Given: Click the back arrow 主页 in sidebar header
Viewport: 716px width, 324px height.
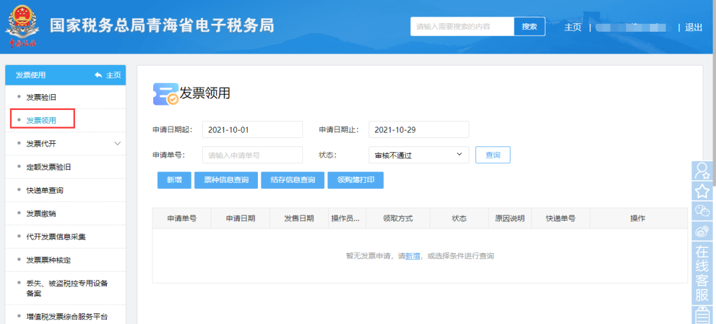Looking at the screenshot, I should (108, 76).
